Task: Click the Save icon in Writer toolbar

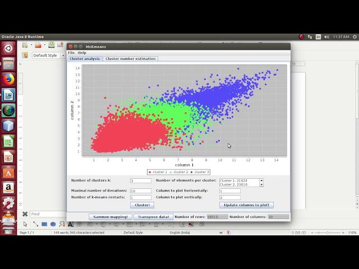Action: [x=51, y=45]
